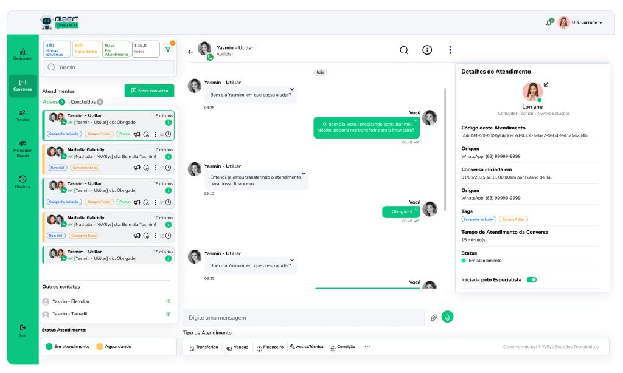Click the notification bell icon
Viewport: 623px width, 373px height.
click(x=549, y=22)
